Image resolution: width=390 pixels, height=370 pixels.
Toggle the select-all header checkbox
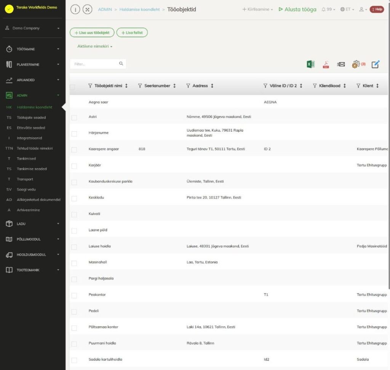[72, 87]
